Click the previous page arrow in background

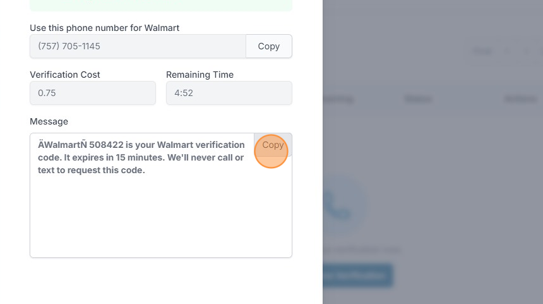click(506, 51)
